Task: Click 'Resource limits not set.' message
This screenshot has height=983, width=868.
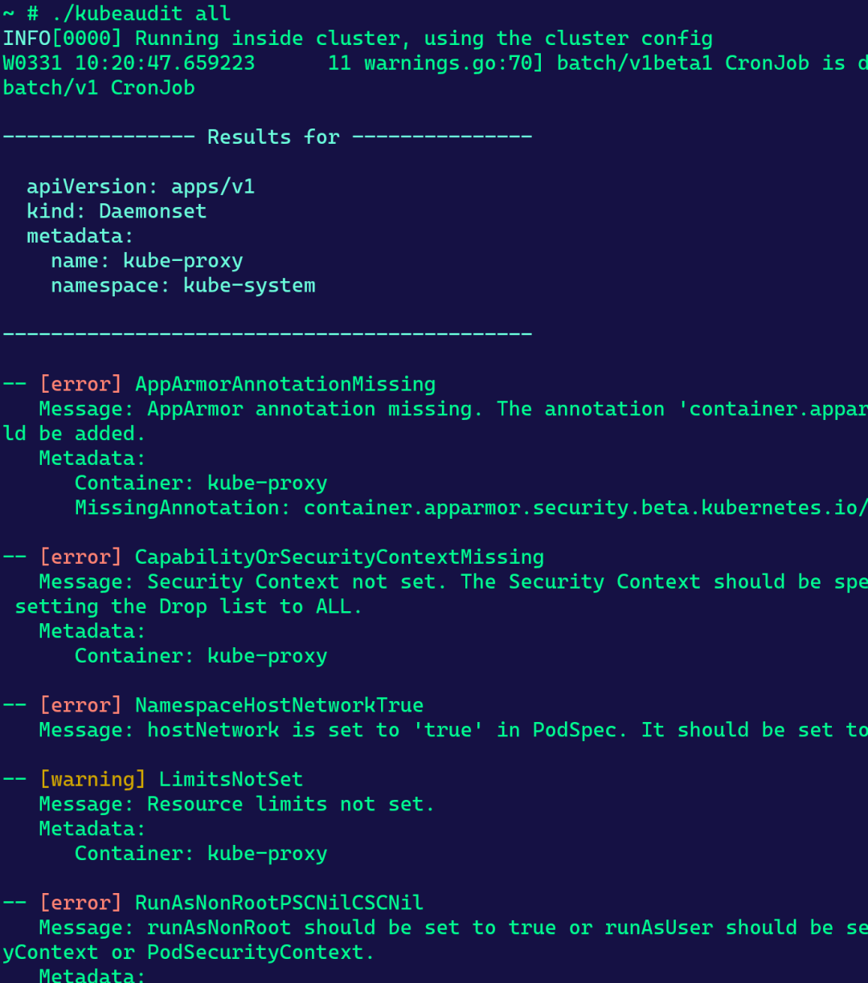Action: click(x=291, y=804)
